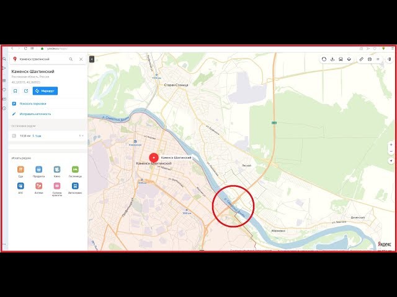
Task: Expand the stop row dropdown chevron
Action: coord(81,136)
